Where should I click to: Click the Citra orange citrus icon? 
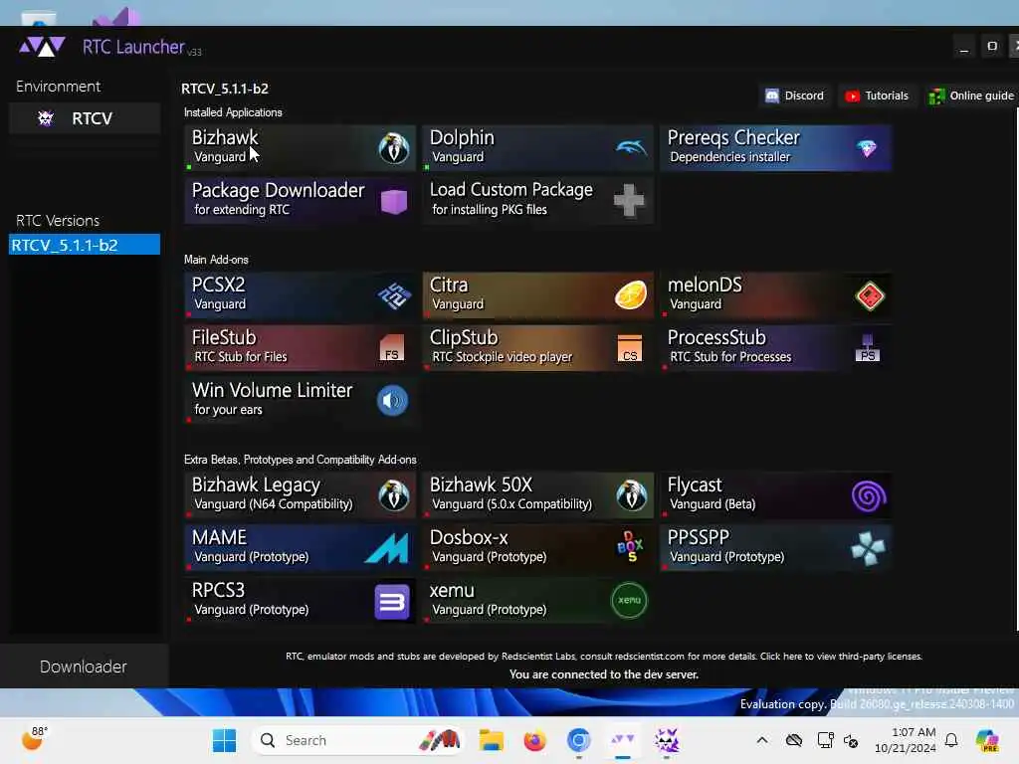631,294
